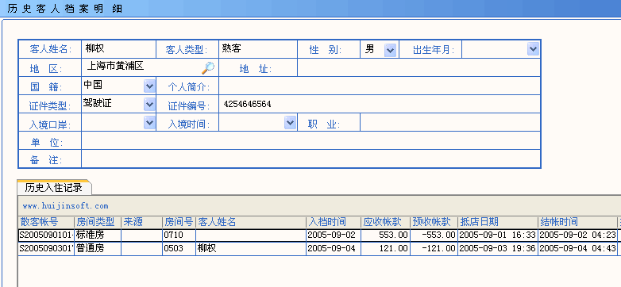The height and width of the screenshot is (287, 621).
Task: Click the 单位 company field
Action: tap(310, 140)
